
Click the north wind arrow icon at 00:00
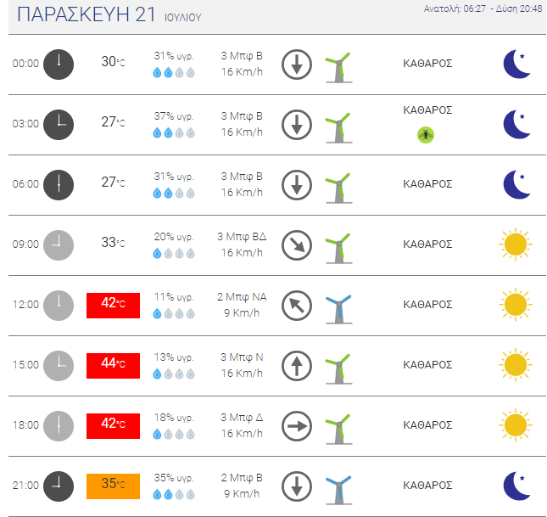click(x=297, y=65)
